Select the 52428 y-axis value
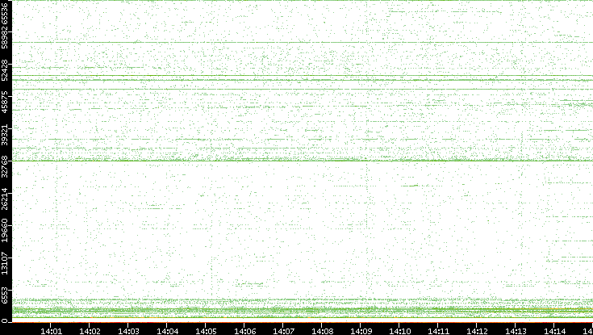593x335 pixels. coord(5,70)
